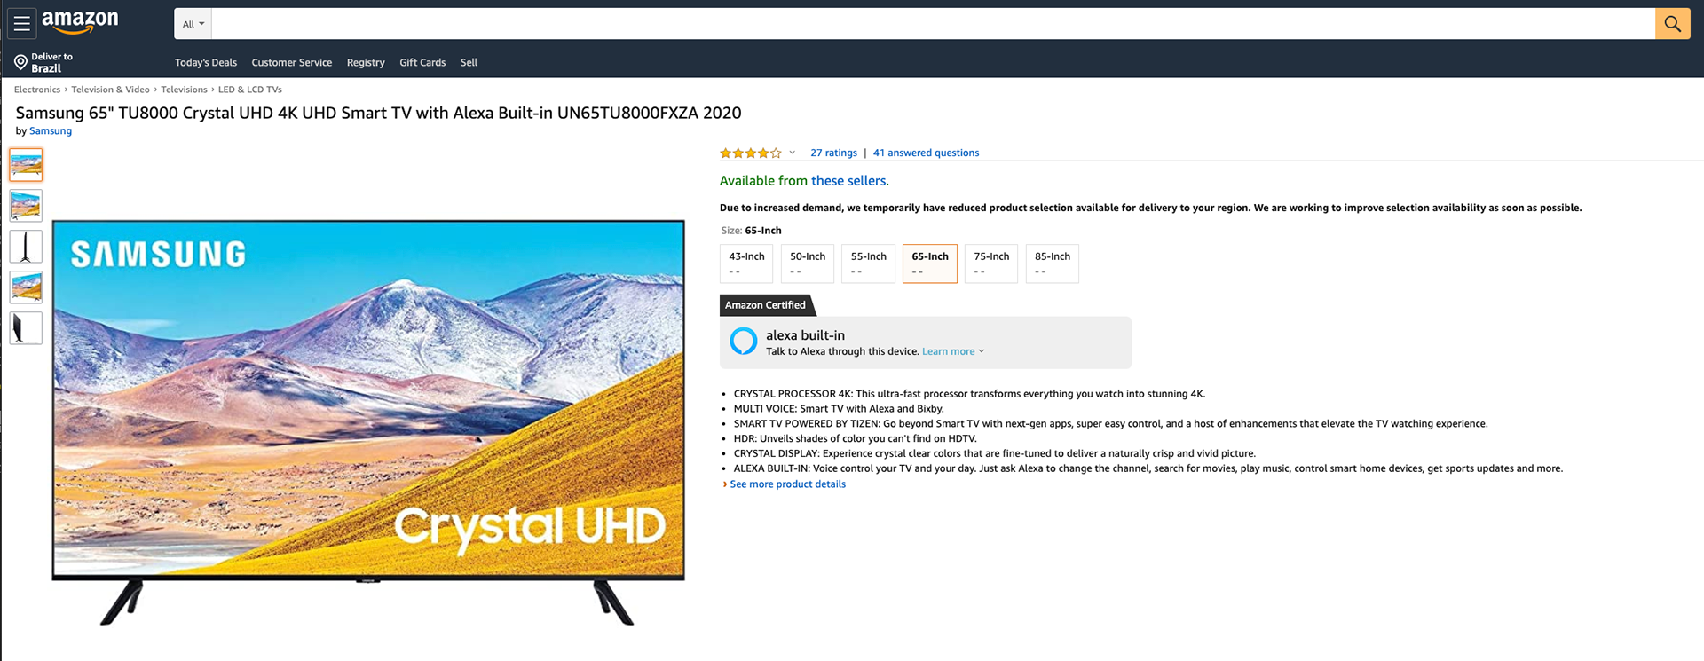The width and height of the screenshot is (1704, 661).
Task: Open Today's Deals in navigation bar
Action: pyautogui.click(x=206, y=63)
